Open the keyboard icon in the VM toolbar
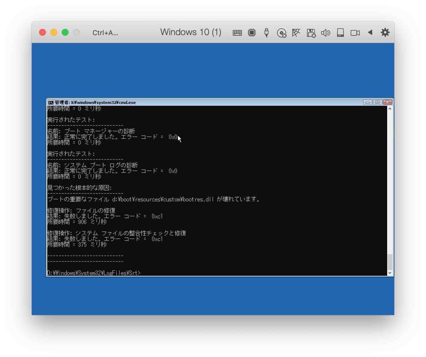Viewport: 426px width, 357px height. pos(237,33)
